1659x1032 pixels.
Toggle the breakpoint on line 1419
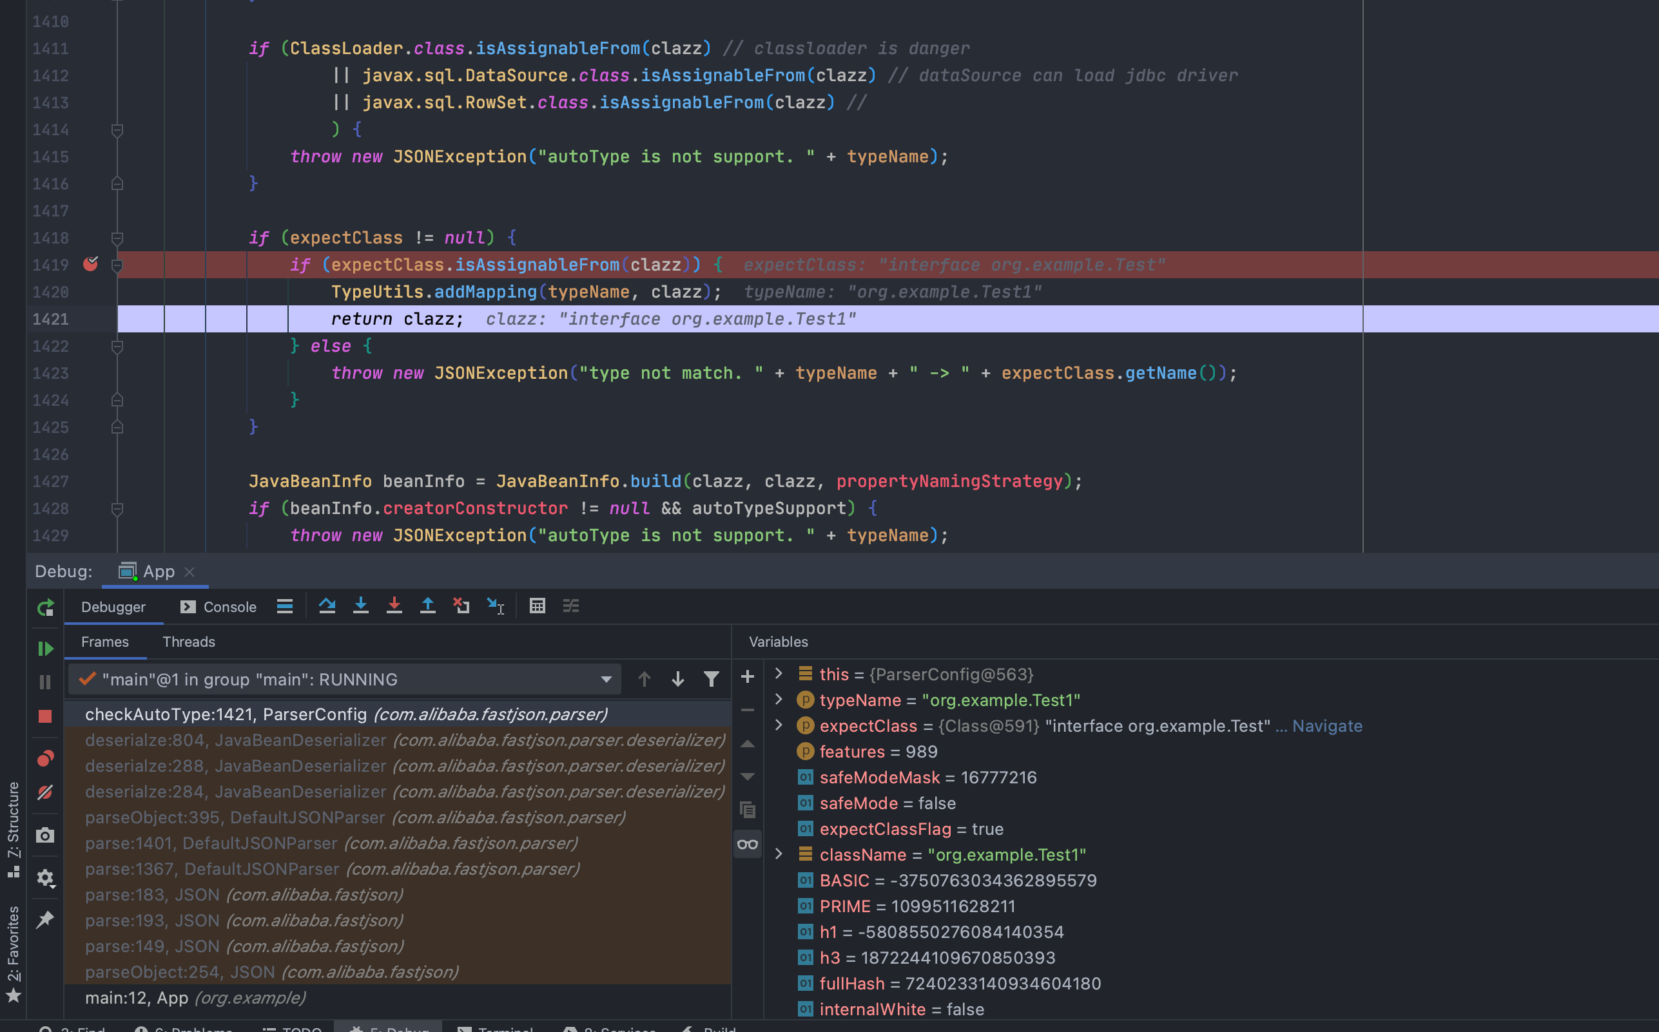tap(90, 264)
